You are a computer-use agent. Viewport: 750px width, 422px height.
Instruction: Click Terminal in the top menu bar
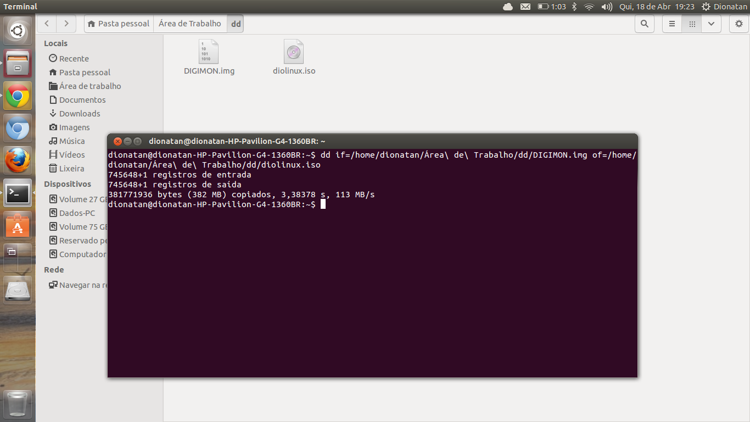20,6
